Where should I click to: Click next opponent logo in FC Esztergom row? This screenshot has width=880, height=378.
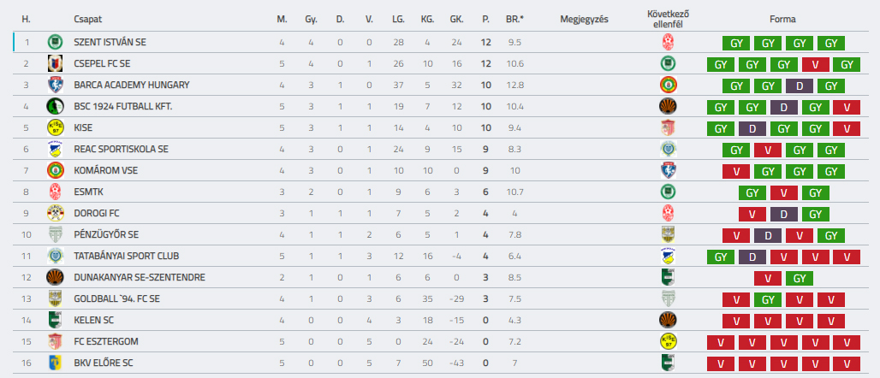click(x=668, y=341)
